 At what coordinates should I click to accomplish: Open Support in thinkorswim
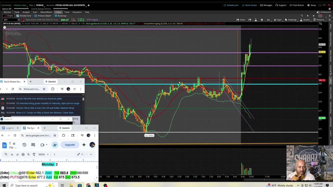point(281,5)
